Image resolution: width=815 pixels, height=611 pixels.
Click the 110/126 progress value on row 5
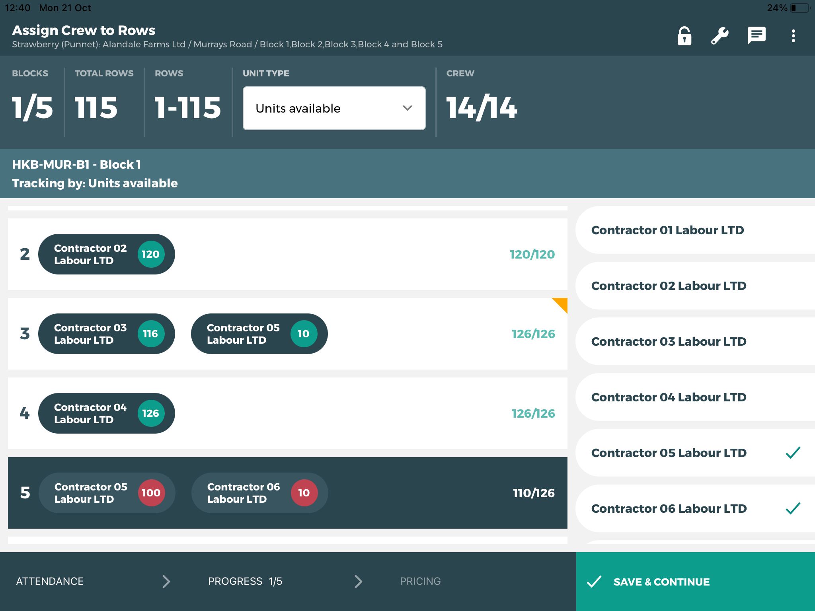(x=533, y=493)
